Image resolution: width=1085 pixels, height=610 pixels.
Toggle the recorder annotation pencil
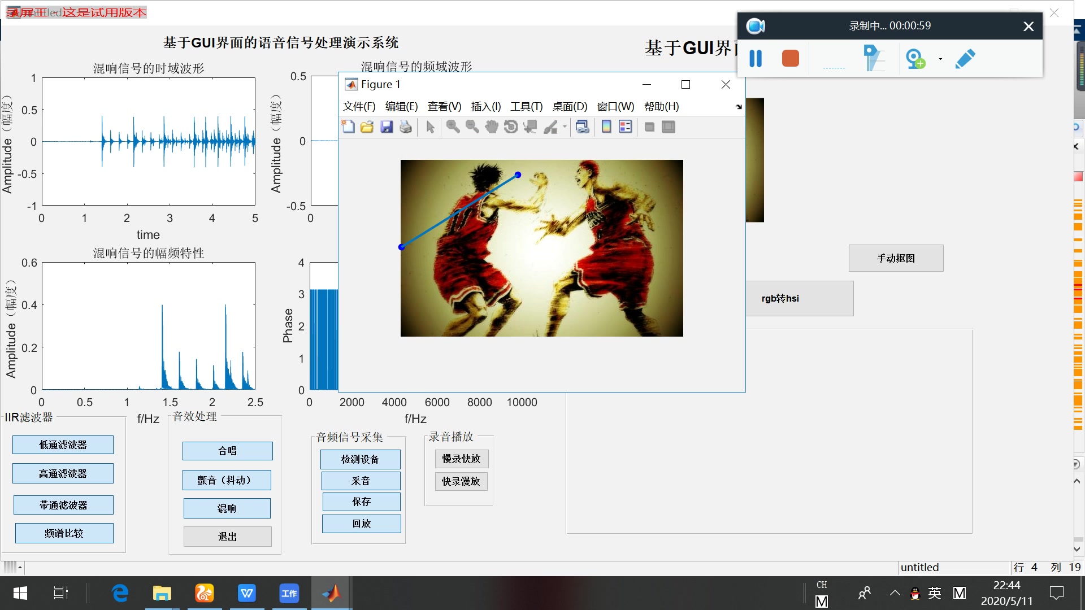[965, 58]
